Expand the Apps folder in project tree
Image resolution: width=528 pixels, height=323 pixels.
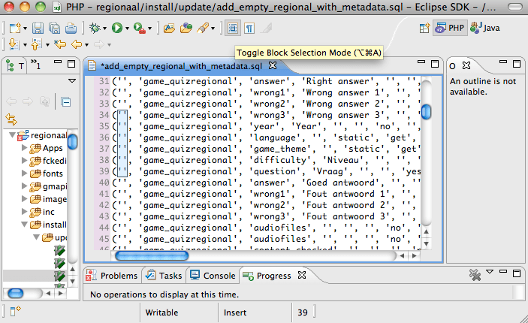(24, 148)
